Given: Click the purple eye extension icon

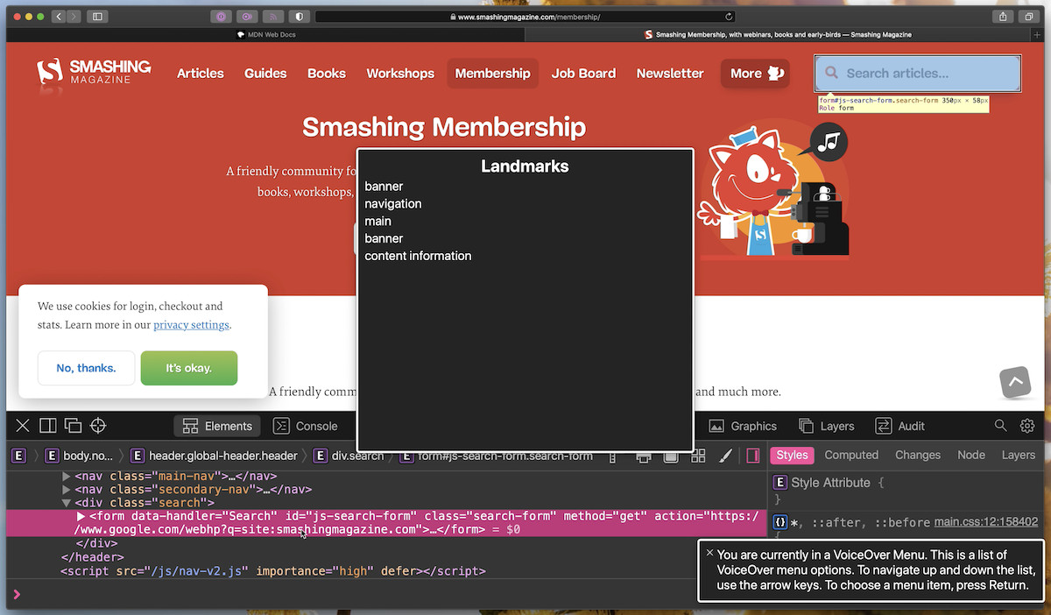Looking at the screenshot, I should click(x=247, y=17).
